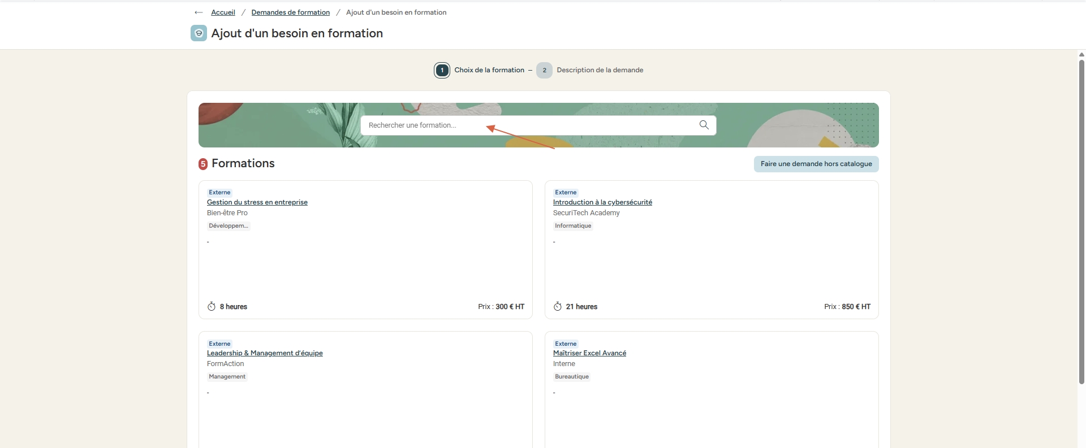The width and height of the screenshot is (1086, 448).
Task: Click Externe tag on Gestion du stress card
Action: coord(219,193)
